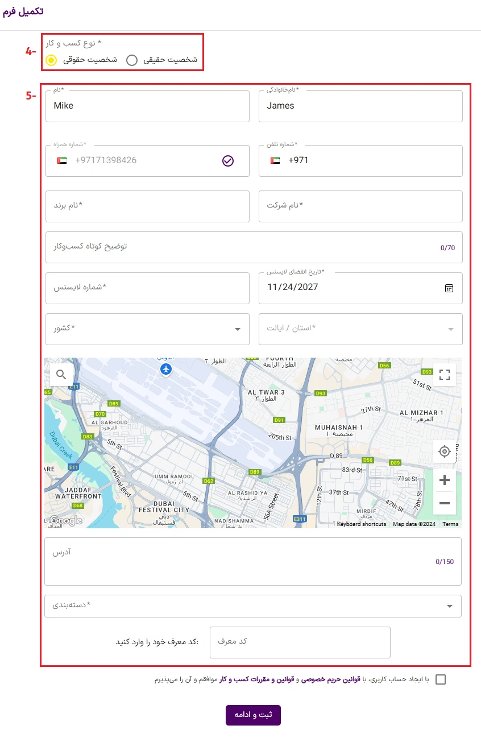Screen dimensions: 481x746
Task: Zoom in the map with plus button
Action: (445, 480)
